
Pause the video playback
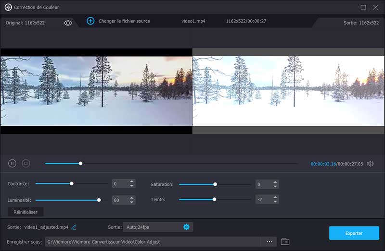(13, 164)
